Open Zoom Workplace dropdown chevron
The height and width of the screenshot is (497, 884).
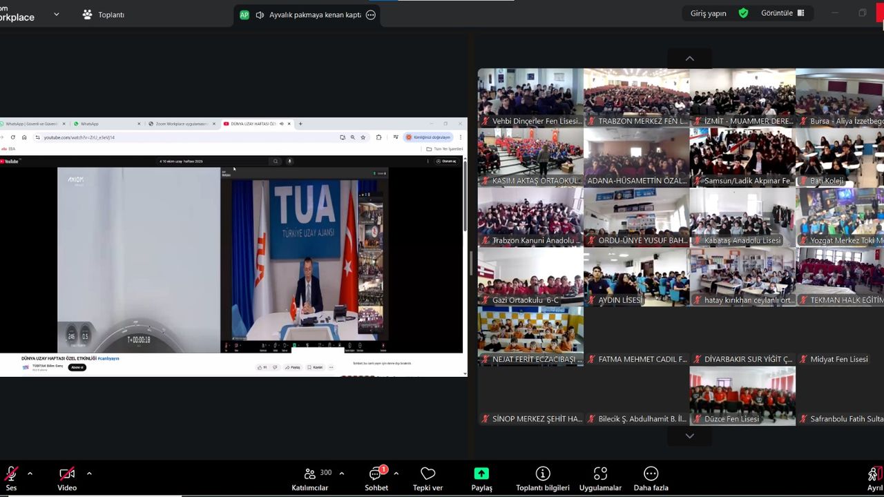[56, 14]
